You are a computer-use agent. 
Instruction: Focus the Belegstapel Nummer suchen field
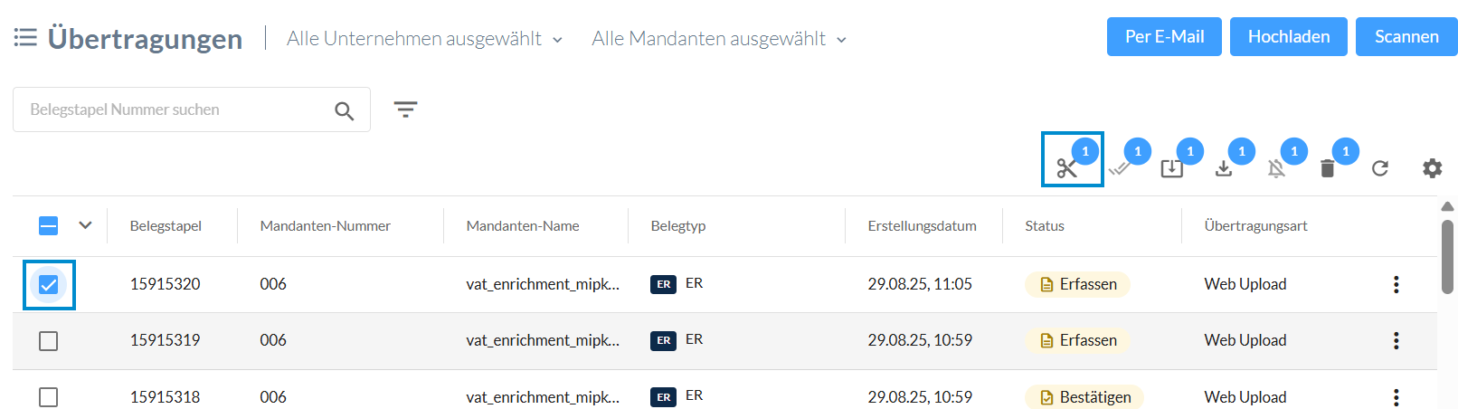point(177,109)
